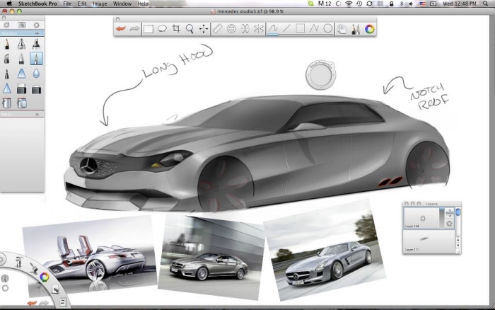Viewport: 495px width, 310px height.
Task: Toggle the Ruler guide tool
Action: pos(218,29)
